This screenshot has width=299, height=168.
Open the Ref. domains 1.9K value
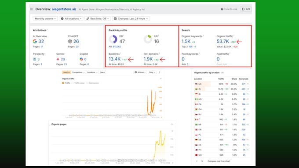coord(148,59)
